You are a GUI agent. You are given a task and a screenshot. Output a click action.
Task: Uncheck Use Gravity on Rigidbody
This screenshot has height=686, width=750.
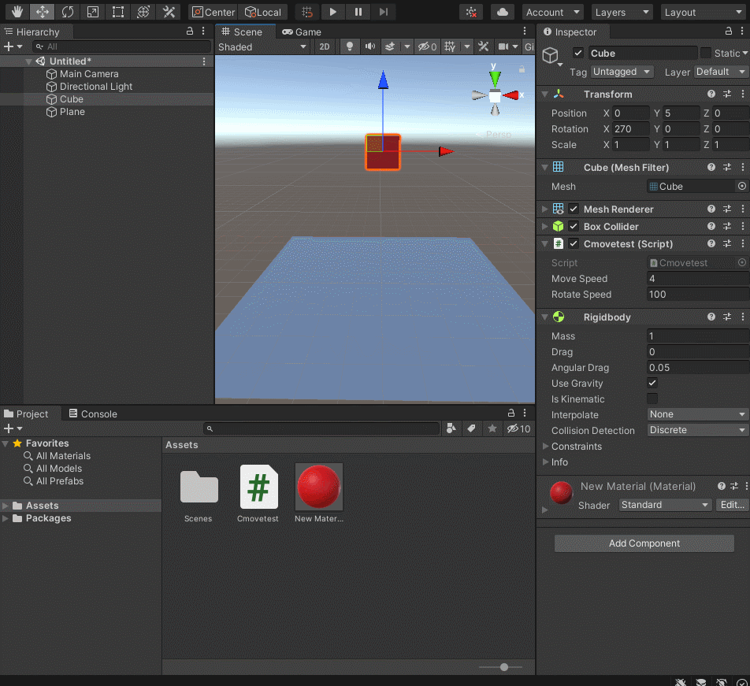(652, 383)
